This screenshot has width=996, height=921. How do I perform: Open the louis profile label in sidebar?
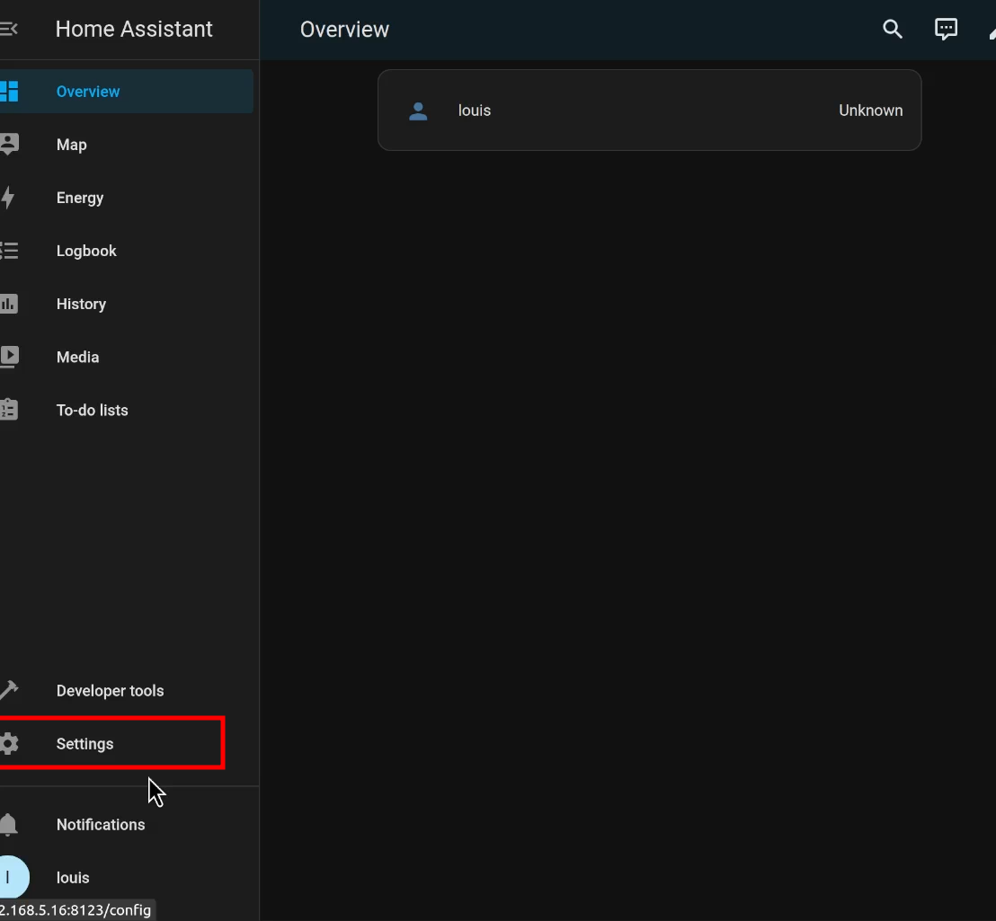pyautogui.click(x=73, y=878)
